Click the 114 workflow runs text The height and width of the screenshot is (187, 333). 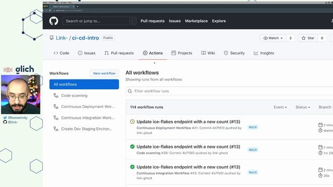point(147,108)
